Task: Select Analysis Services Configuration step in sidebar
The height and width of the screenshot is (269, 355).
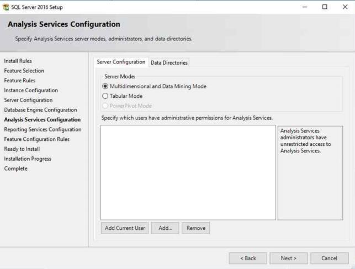Action: [x=43, y=119]
